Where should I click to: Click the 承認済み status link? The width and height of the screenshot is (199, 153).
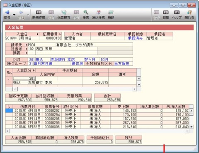tap(135, 38)
